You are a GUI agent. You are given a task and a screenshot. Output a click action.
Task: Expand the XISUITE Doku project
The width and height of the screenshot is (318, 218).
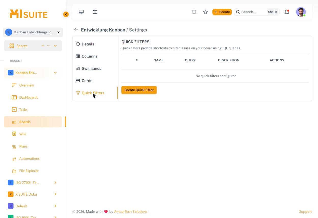click(x=55, y=194)
